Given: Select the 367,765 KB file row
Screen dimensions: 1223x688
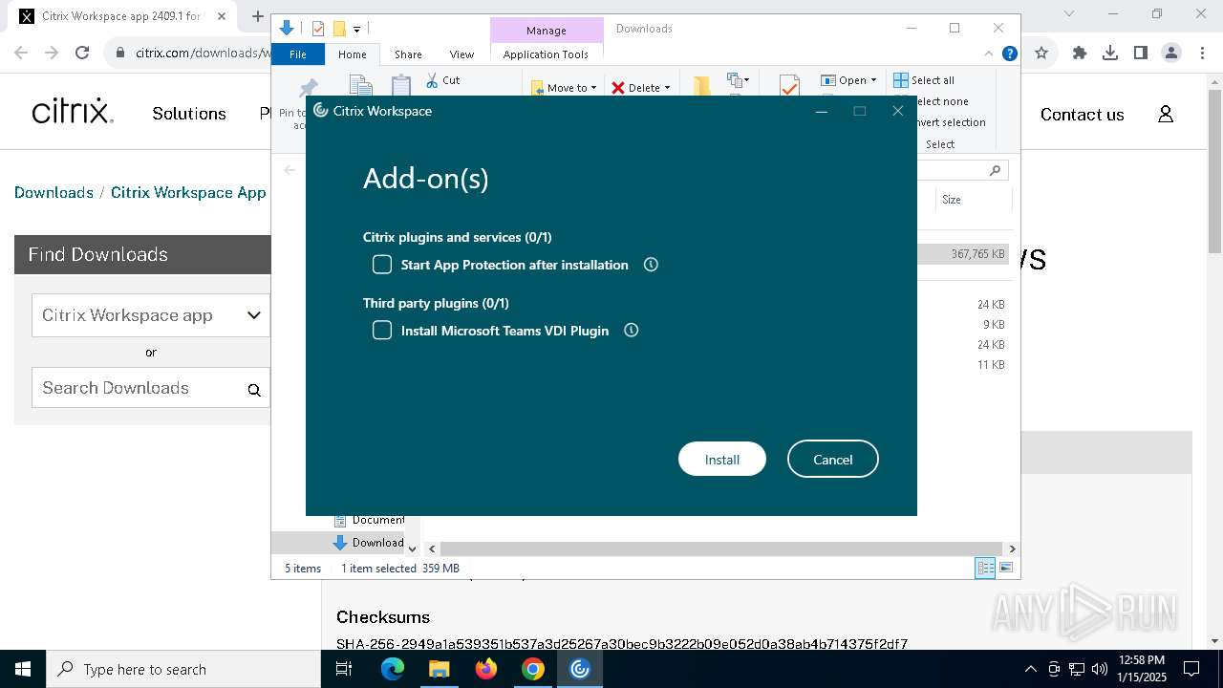Looking at the screenshot, I should point(963,254).
